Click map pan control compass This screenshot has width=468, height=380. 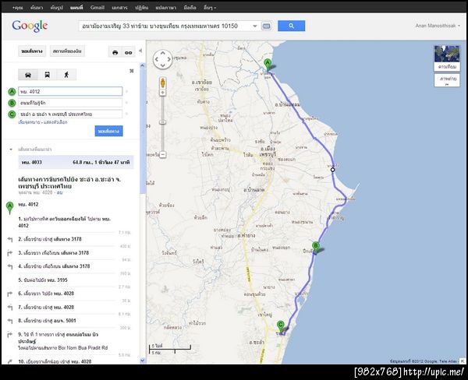coord(163,59)
